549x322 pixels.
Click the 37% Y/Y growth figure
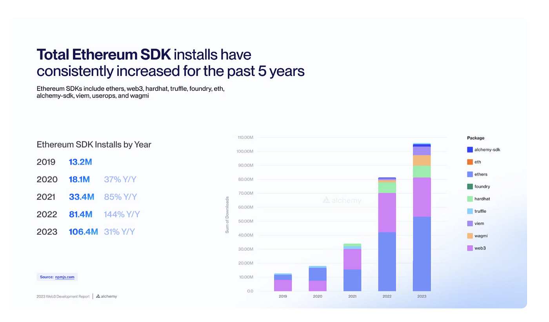(x=120, y=179)
